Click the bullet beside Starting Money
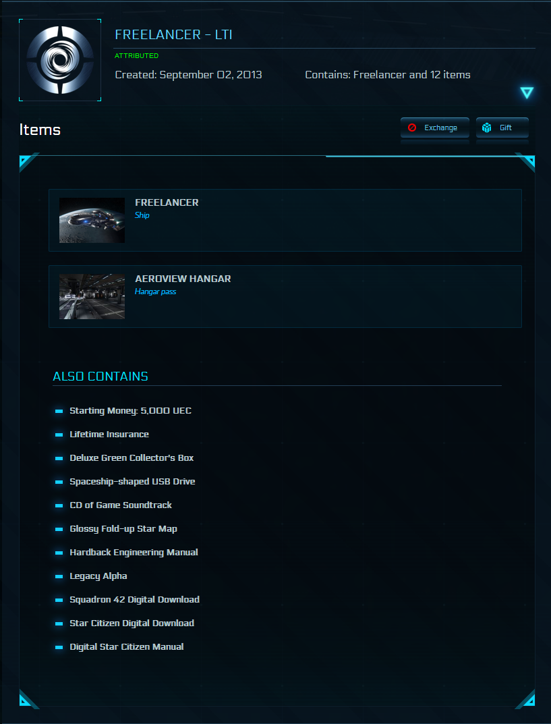 point(59,411)
